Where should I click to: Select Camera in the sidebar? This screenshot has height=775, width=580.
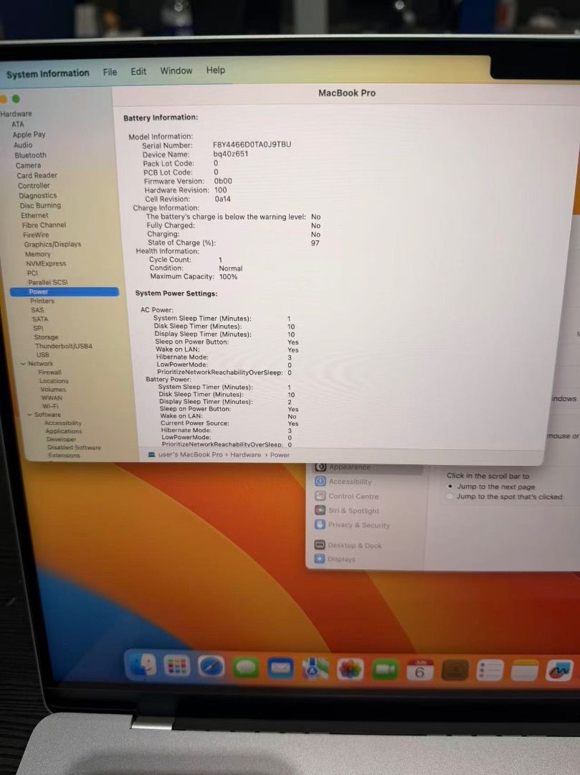pyautogui.click(x=28, y=166)
